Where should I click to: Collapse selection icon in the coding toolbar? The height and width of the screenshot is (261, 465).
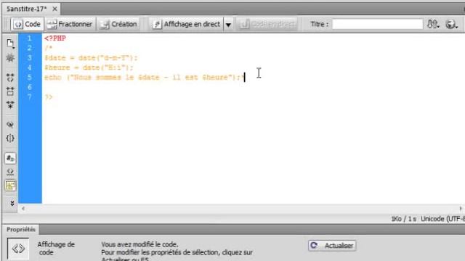[x=10, y=91]
